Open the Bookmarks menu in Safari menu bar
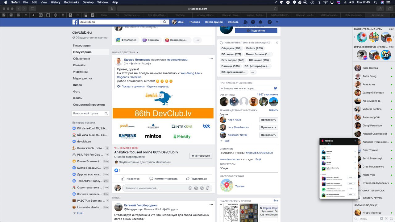This screenshot has width=395, height=222. (x=71, y=2)
